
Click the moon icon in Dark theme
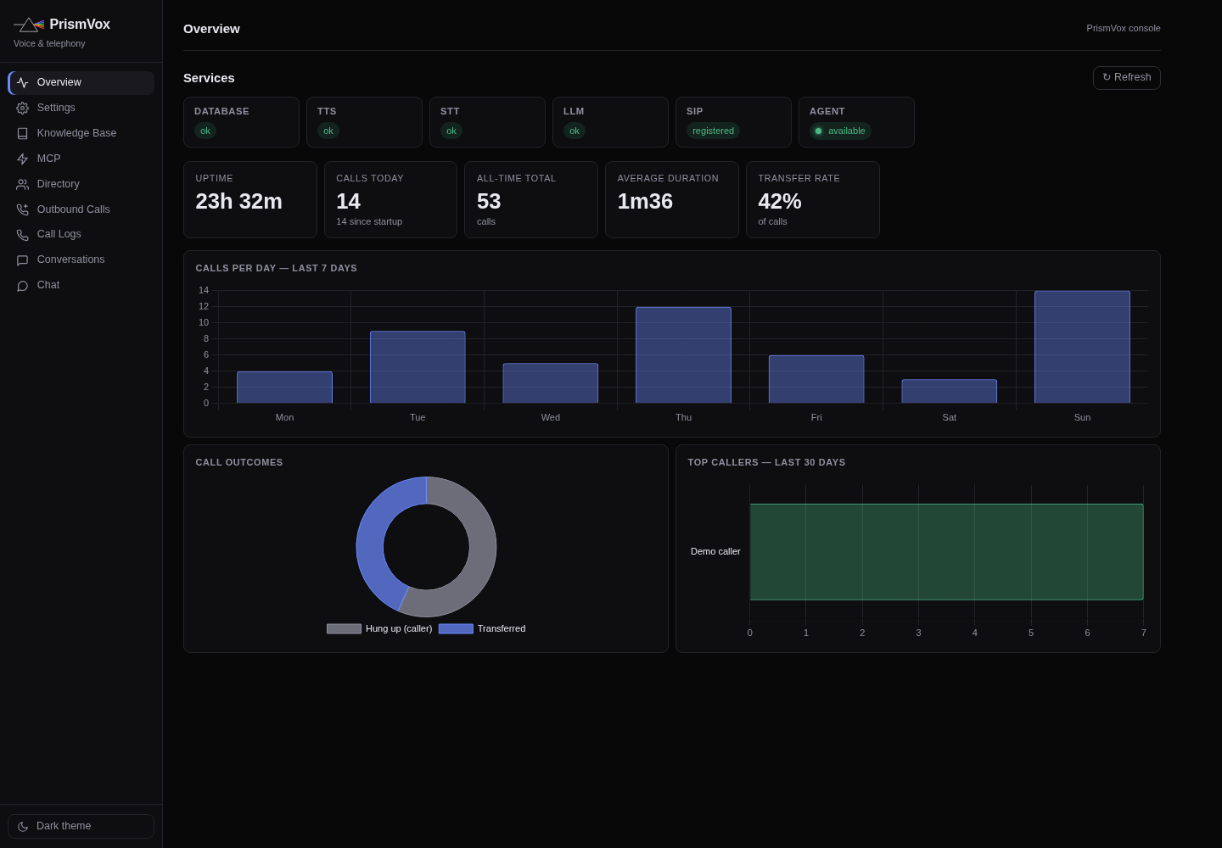23,826
